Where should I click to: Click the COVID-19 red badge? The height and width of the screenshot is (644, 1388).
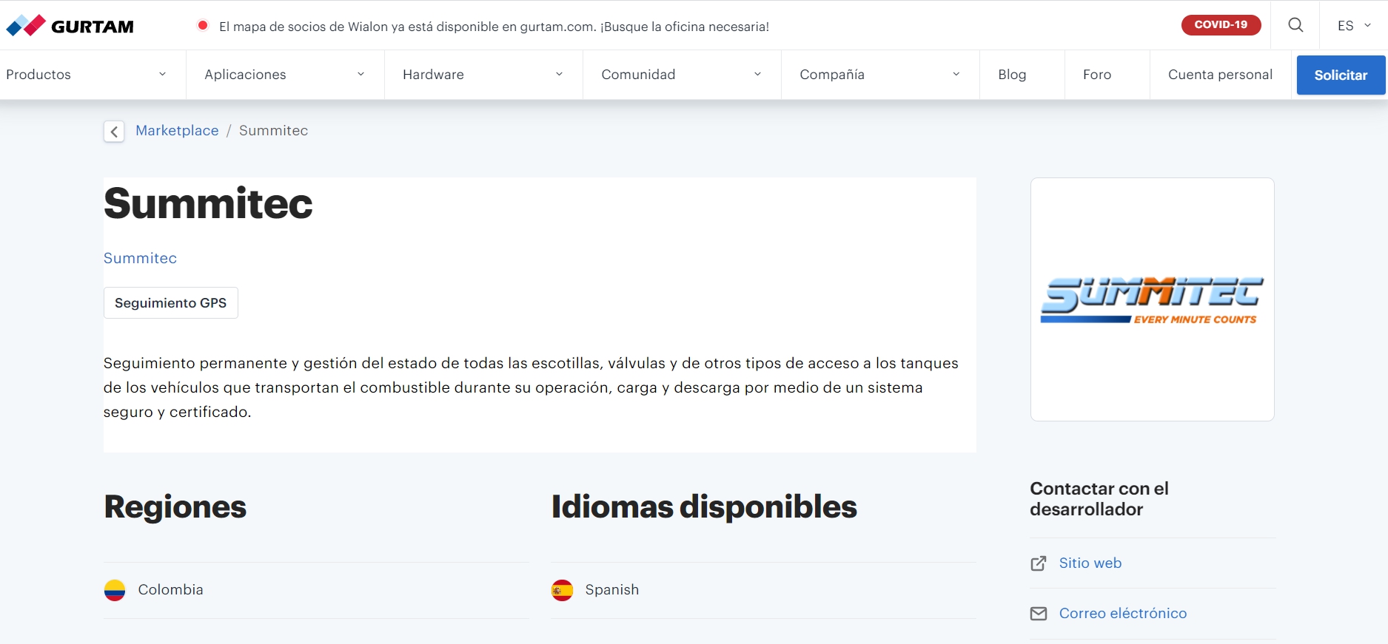(1221, 25)
